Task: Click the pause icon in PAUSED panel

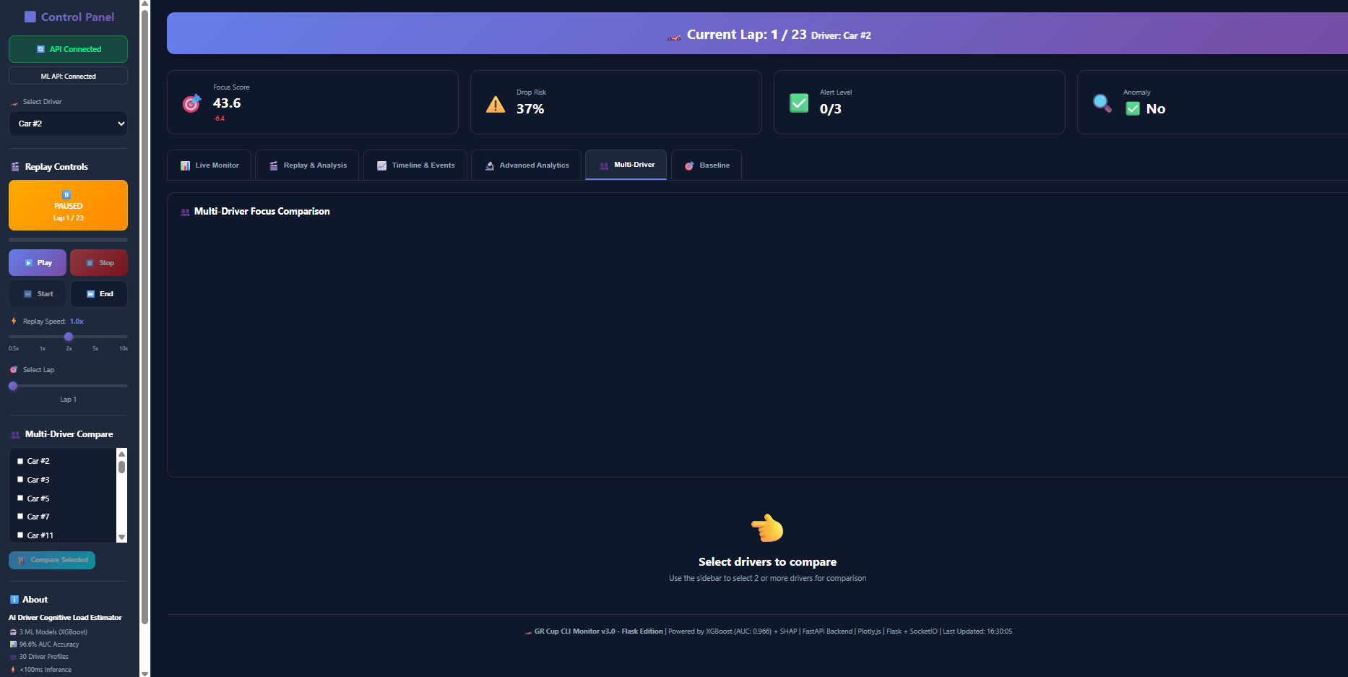Action: point(66,194)
